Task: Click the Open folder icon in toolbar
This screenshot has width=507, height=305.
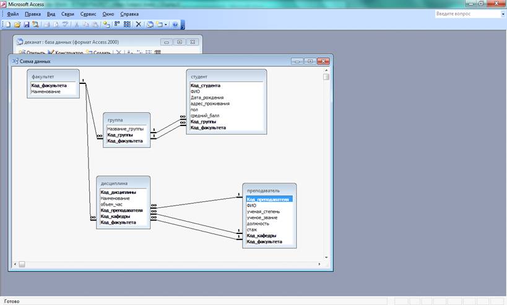Action: click(x=17, y=25)
